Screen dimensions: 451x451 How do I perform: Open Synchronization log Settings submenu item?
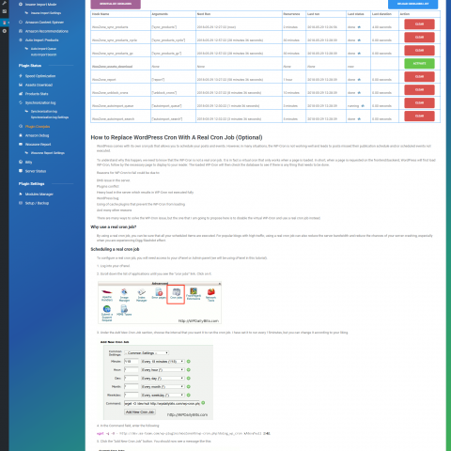point(50,117)
